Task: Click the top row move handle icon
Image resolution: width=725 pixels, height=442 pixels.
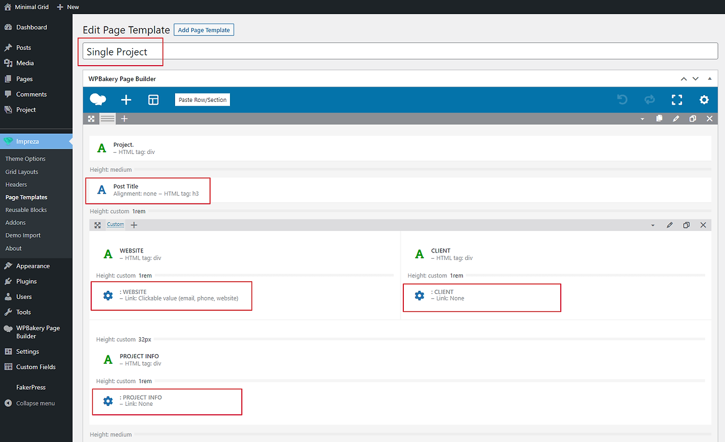Action: click(x=91, y=119)
